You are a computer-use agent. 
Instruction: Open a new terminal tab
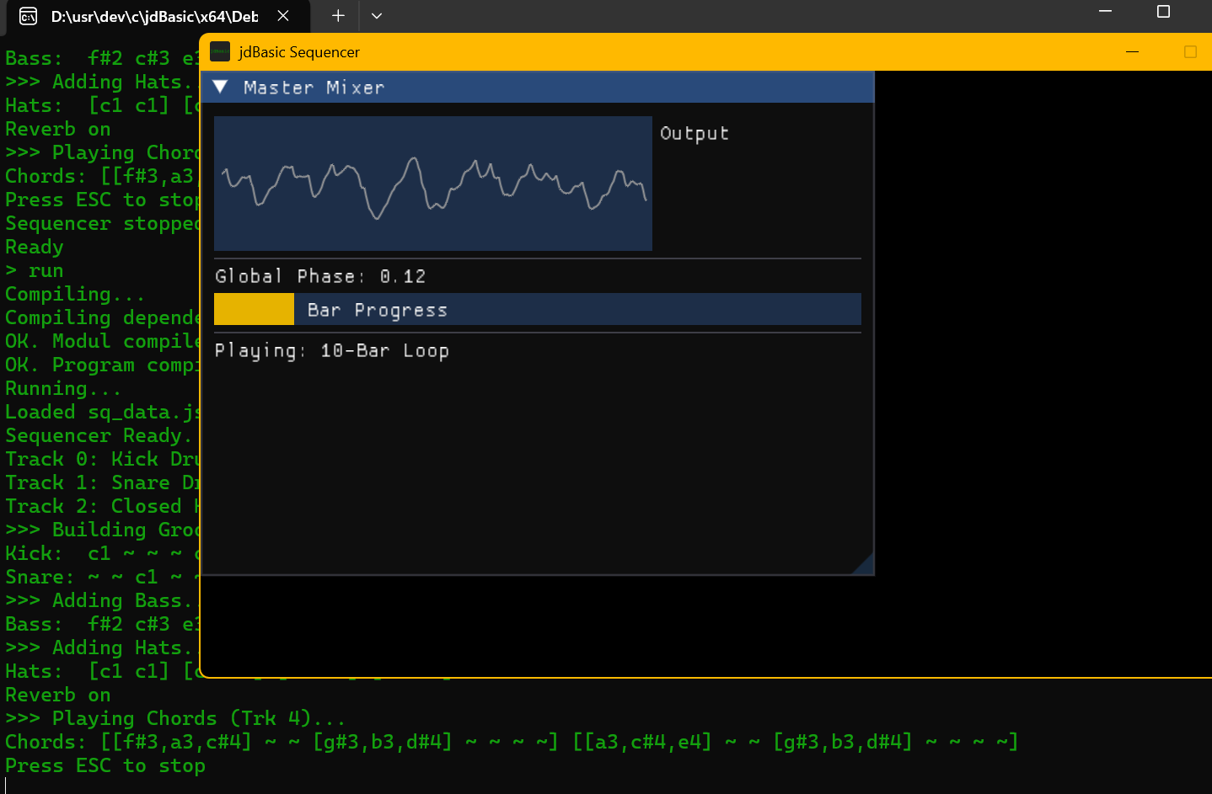point(338,16)
